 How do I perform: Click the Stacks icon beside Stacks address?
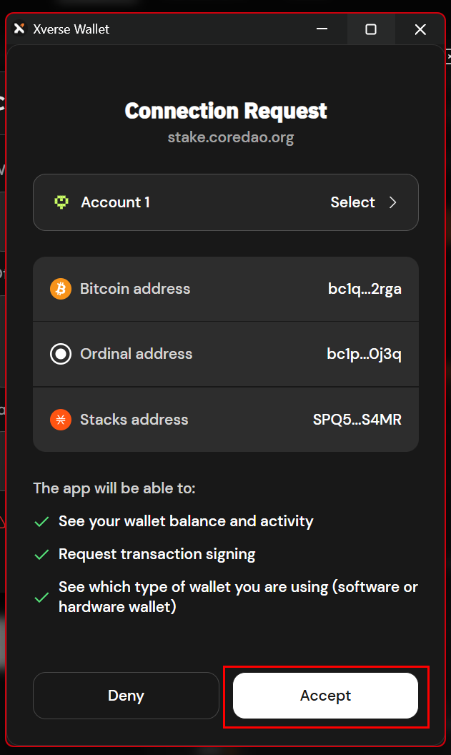[x=60, y=419]
